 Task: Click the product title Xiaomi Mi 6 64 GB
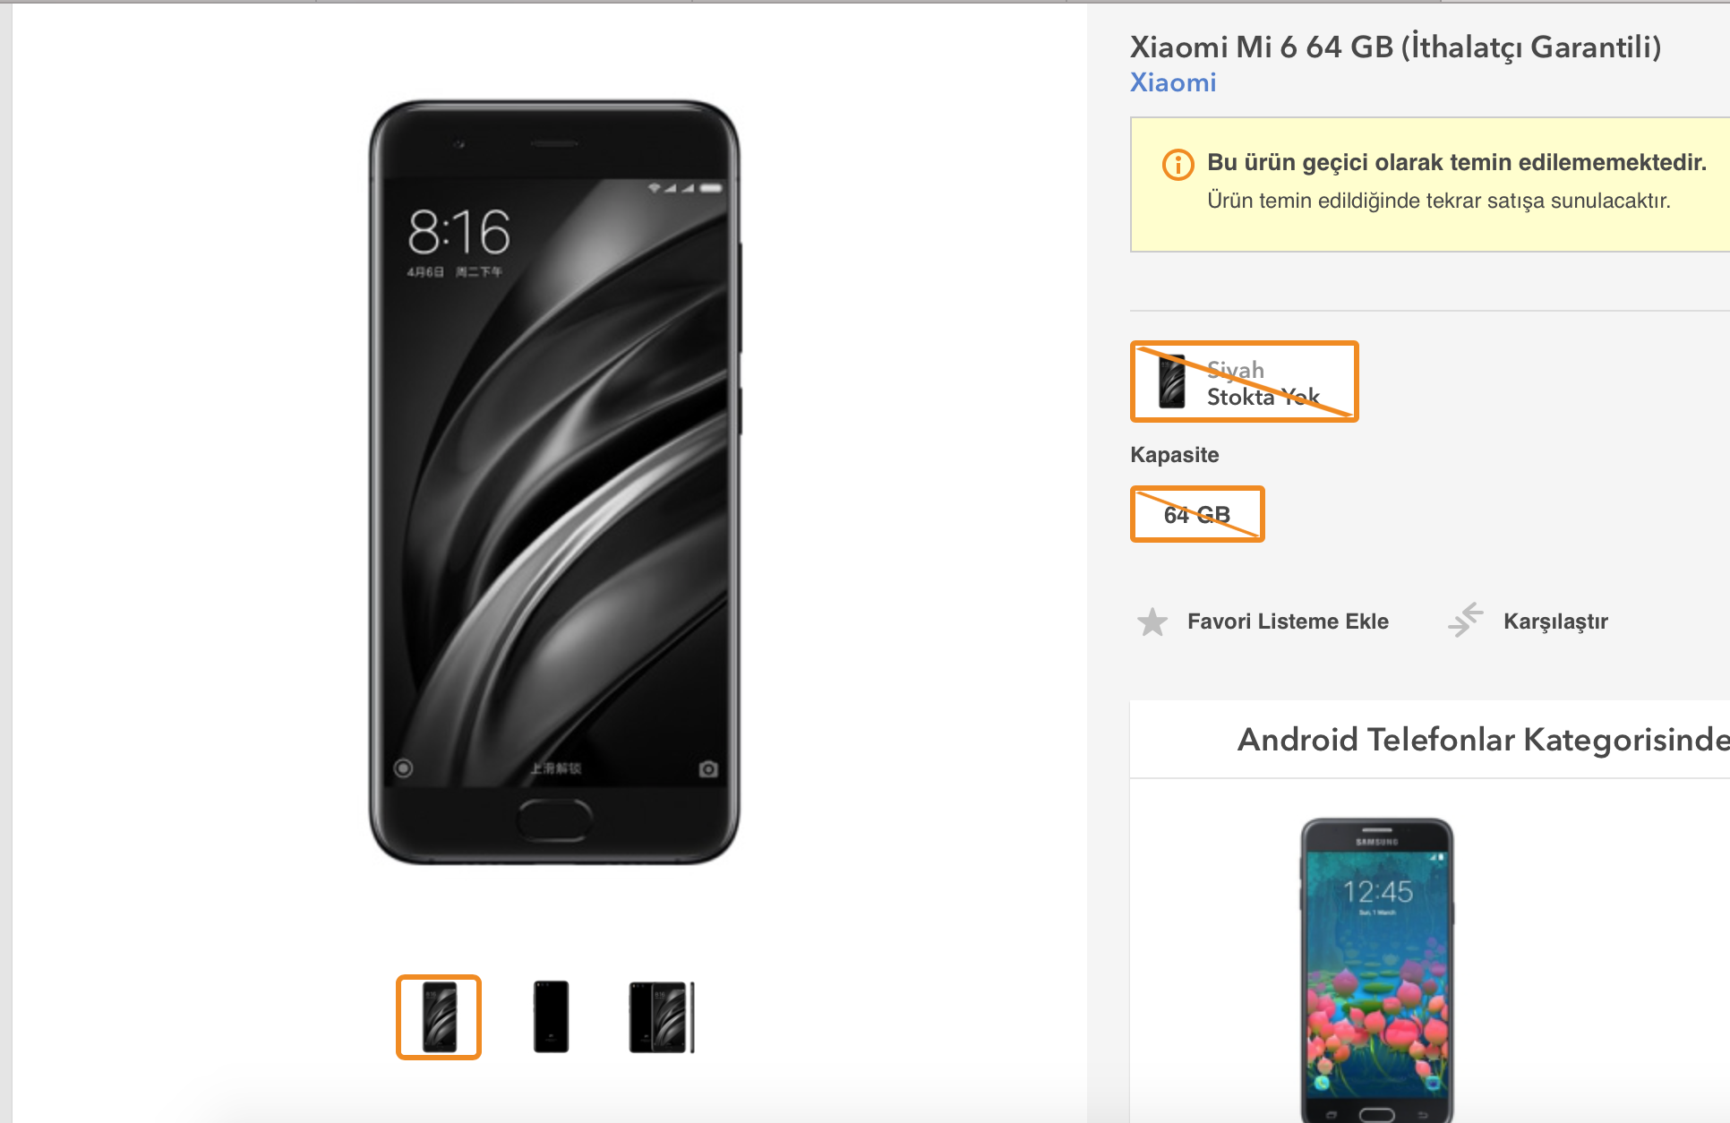pos(1395,47)
